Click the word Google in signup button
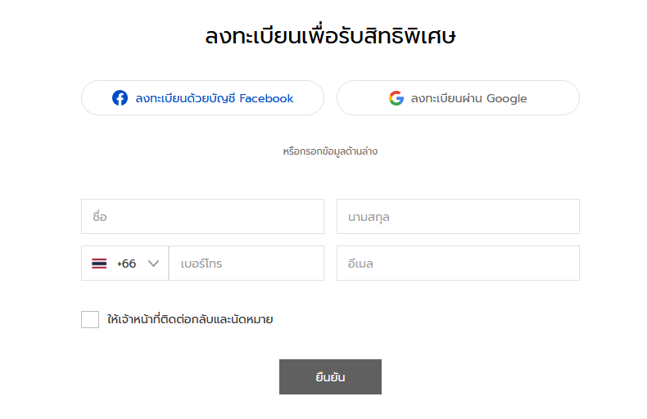 507,98
